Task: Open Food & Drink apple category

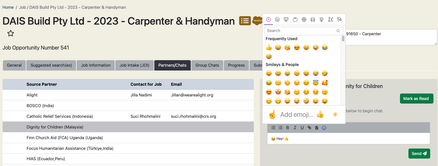Action: 295,19
